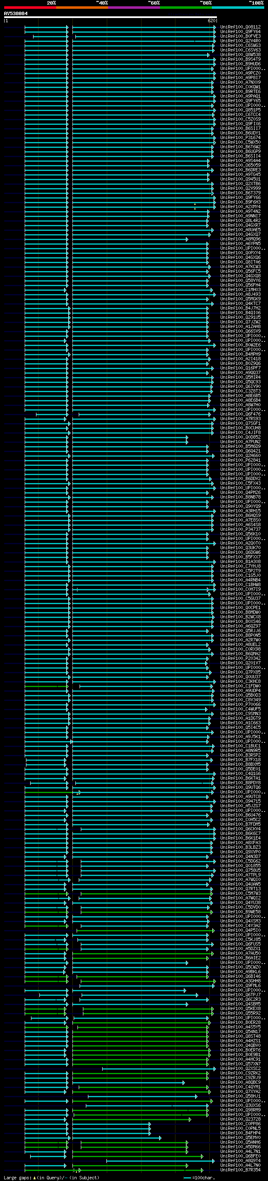Open the UniRef100_A6QZ97 alignment row
The image size is (268, 1181).
tap(240, 626)
